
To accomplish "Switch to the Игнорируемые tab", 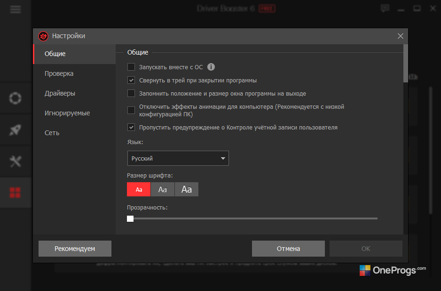I will pos(75,113).
